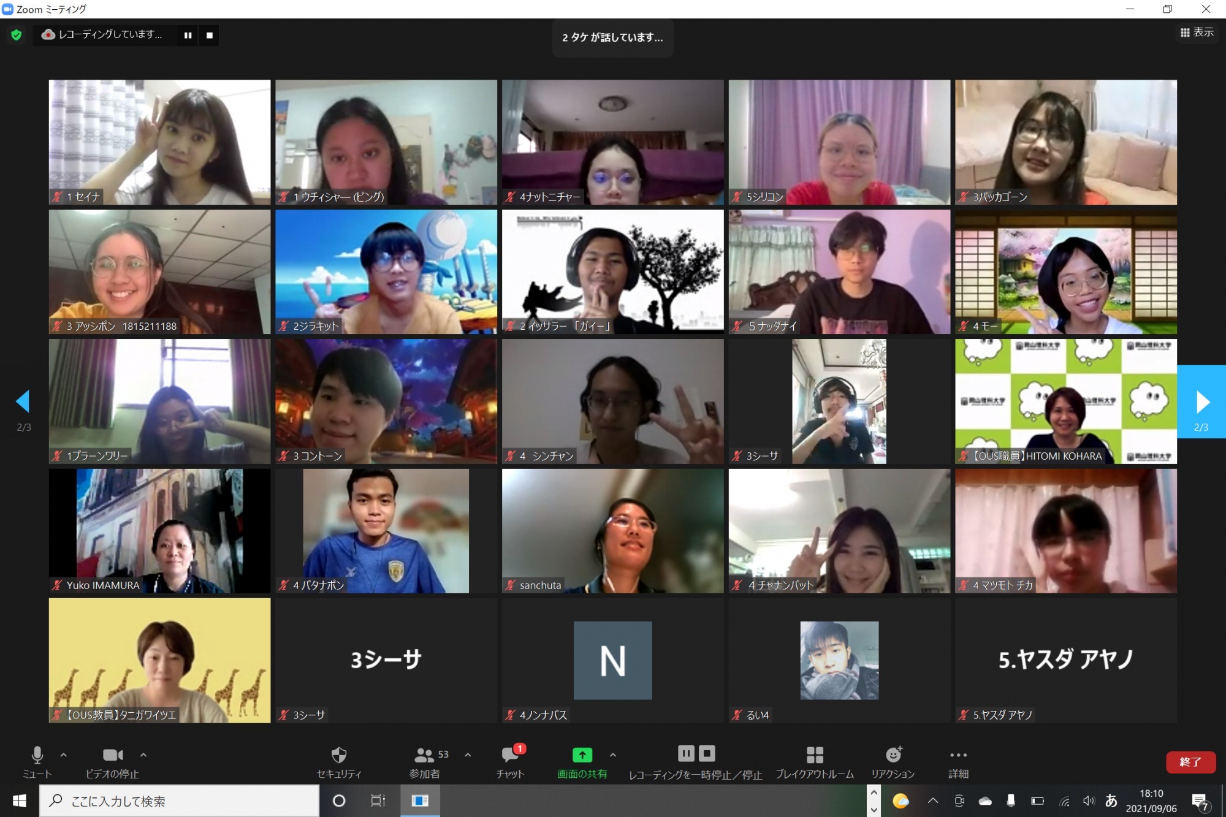The height and width of the screenshot is (817, 1226).
Task: Stop the cloud recording from the top bar
Action: tap(210, 35)
